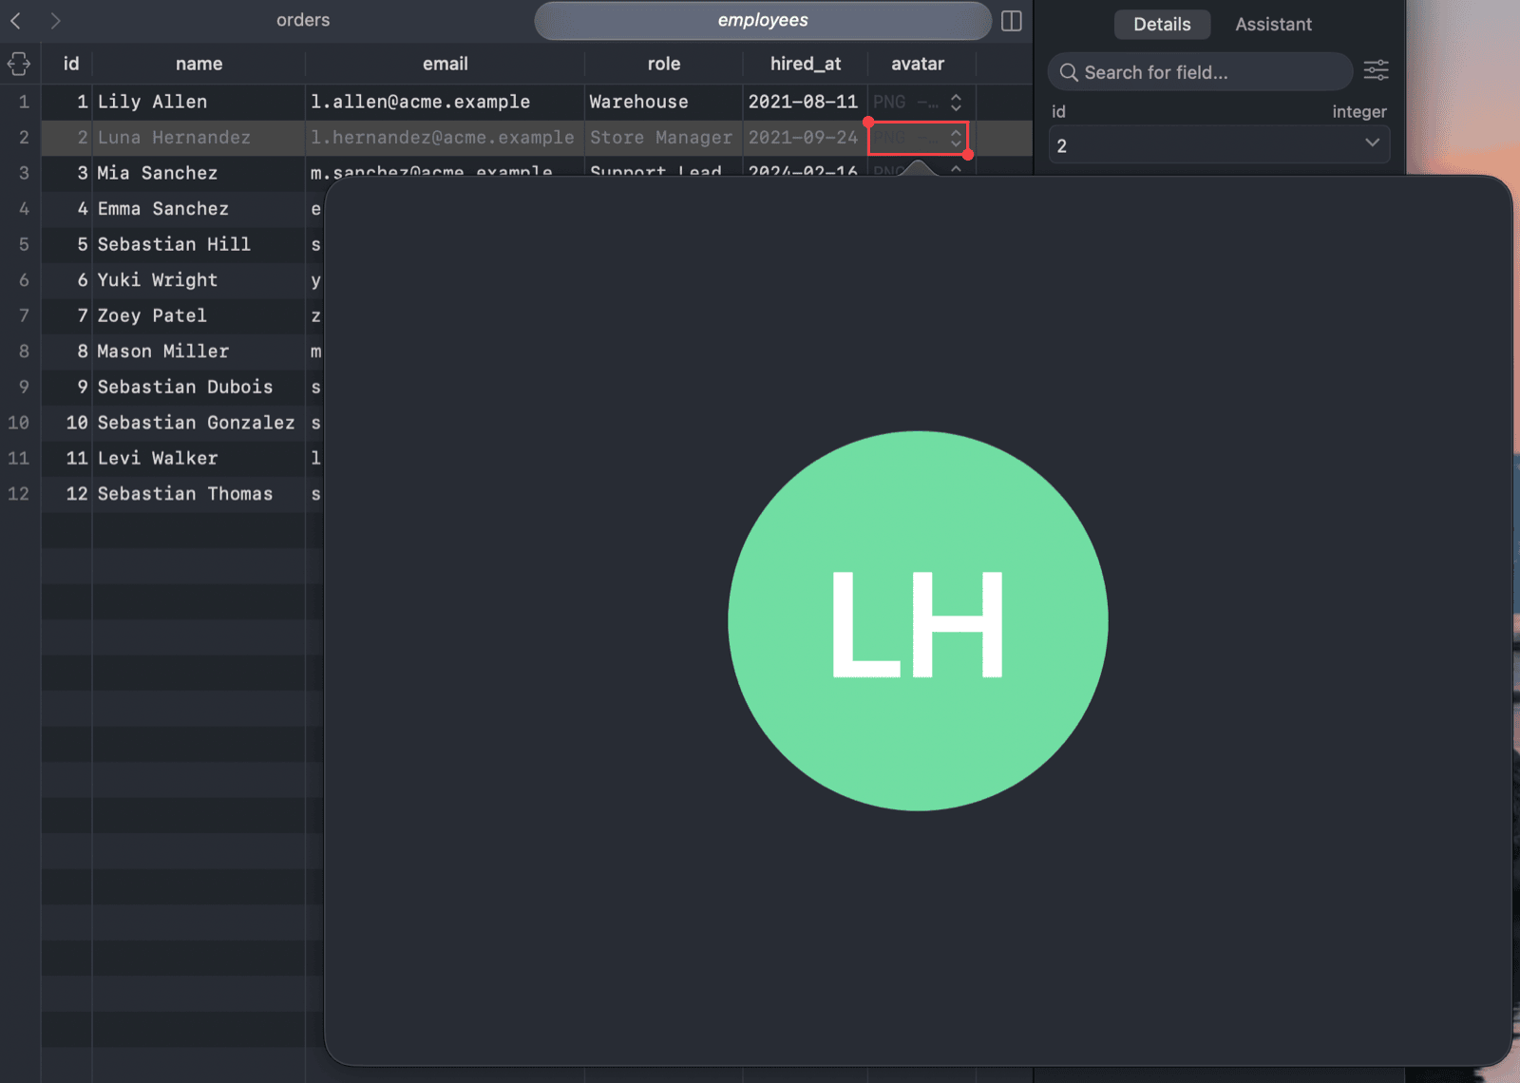Select the name cell Sebastian Hill
1520x1083 pixels.
click(x=199, y=244)
